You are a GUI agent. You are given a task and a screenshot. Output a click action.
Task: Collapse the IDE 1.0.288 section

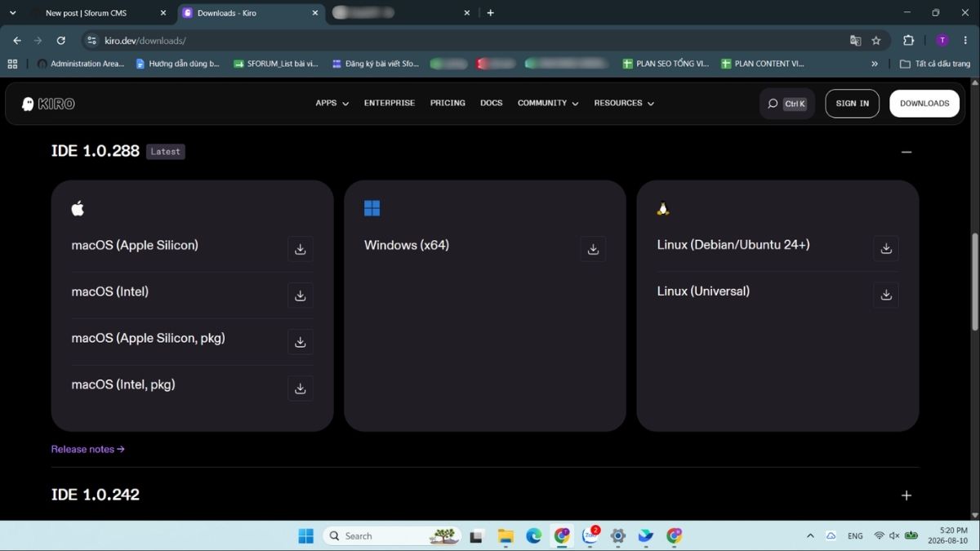click(x=906, y=151)
